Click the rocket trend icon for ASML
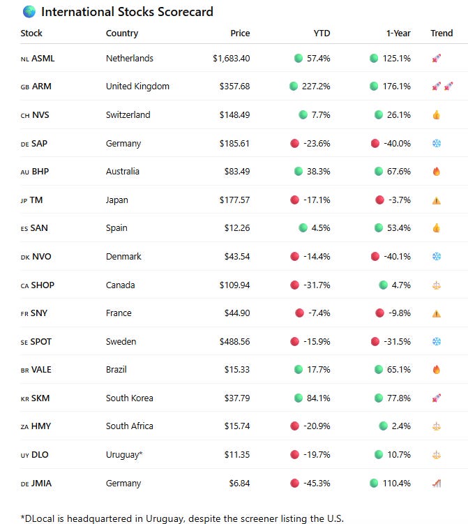This screenshot has width=468, height=524. coord(437,58)
